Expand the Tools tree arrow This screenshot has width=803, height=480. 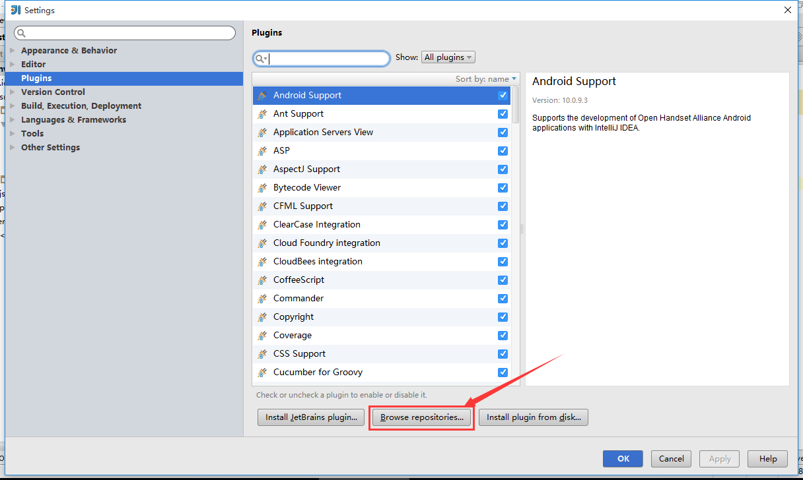coord(12,134)
